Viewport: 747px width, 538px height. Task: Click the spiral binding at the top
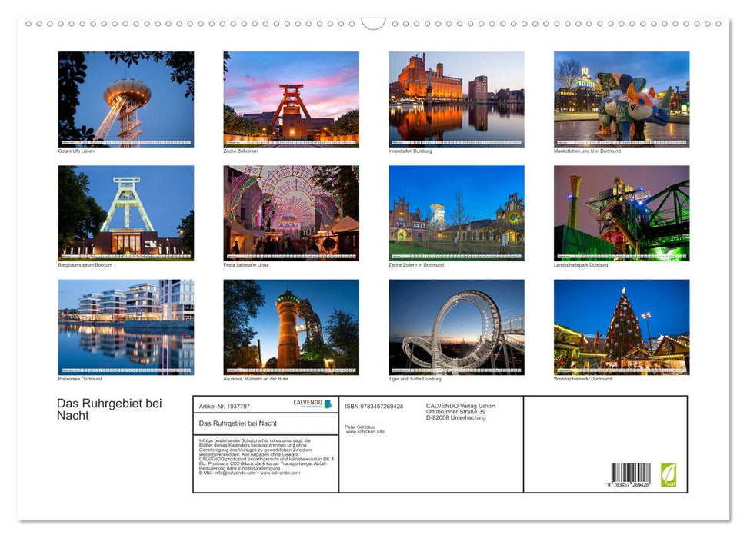click(373, 24)
